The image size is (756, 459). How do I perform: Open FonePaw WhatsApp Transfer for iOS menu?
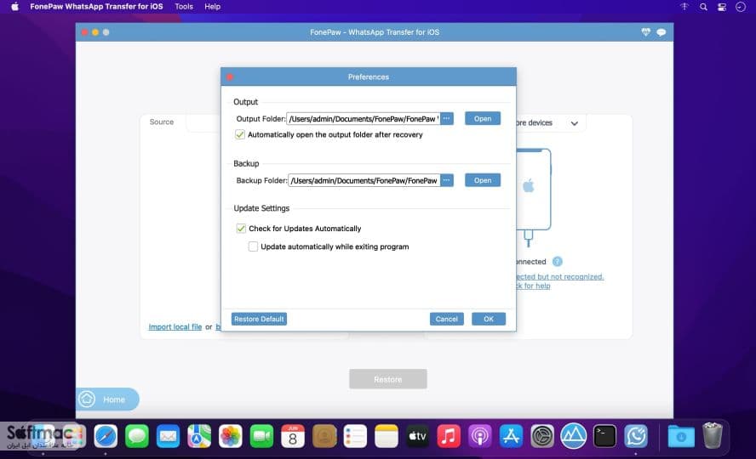pos(96,7)
